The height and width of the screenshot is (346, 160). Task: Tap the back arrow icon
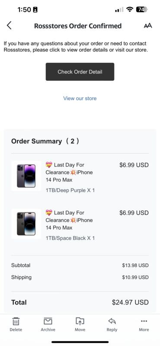9,26
